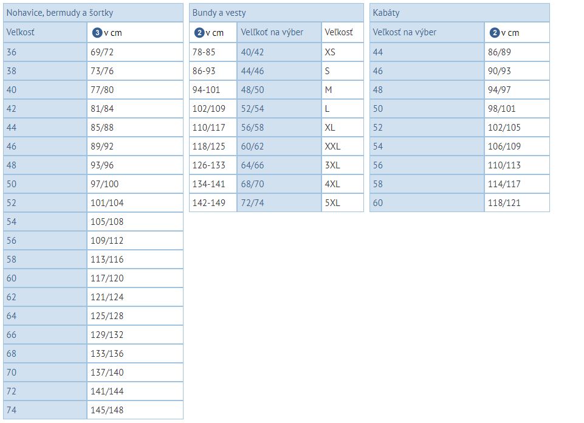Select the XS size cell
584x423 pixels.
(x=342, y=52)
